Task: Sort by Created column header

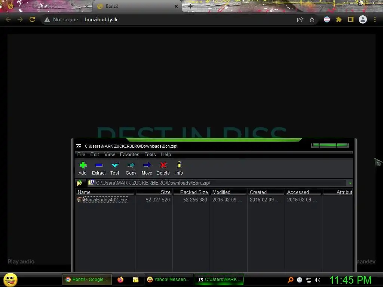Action: tap(266, 192)
